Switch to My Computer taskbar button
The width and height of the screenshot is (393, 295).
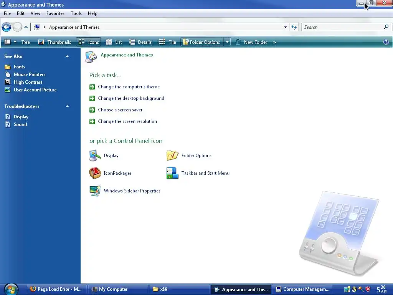pyautogui.click(x=118, y=289)
